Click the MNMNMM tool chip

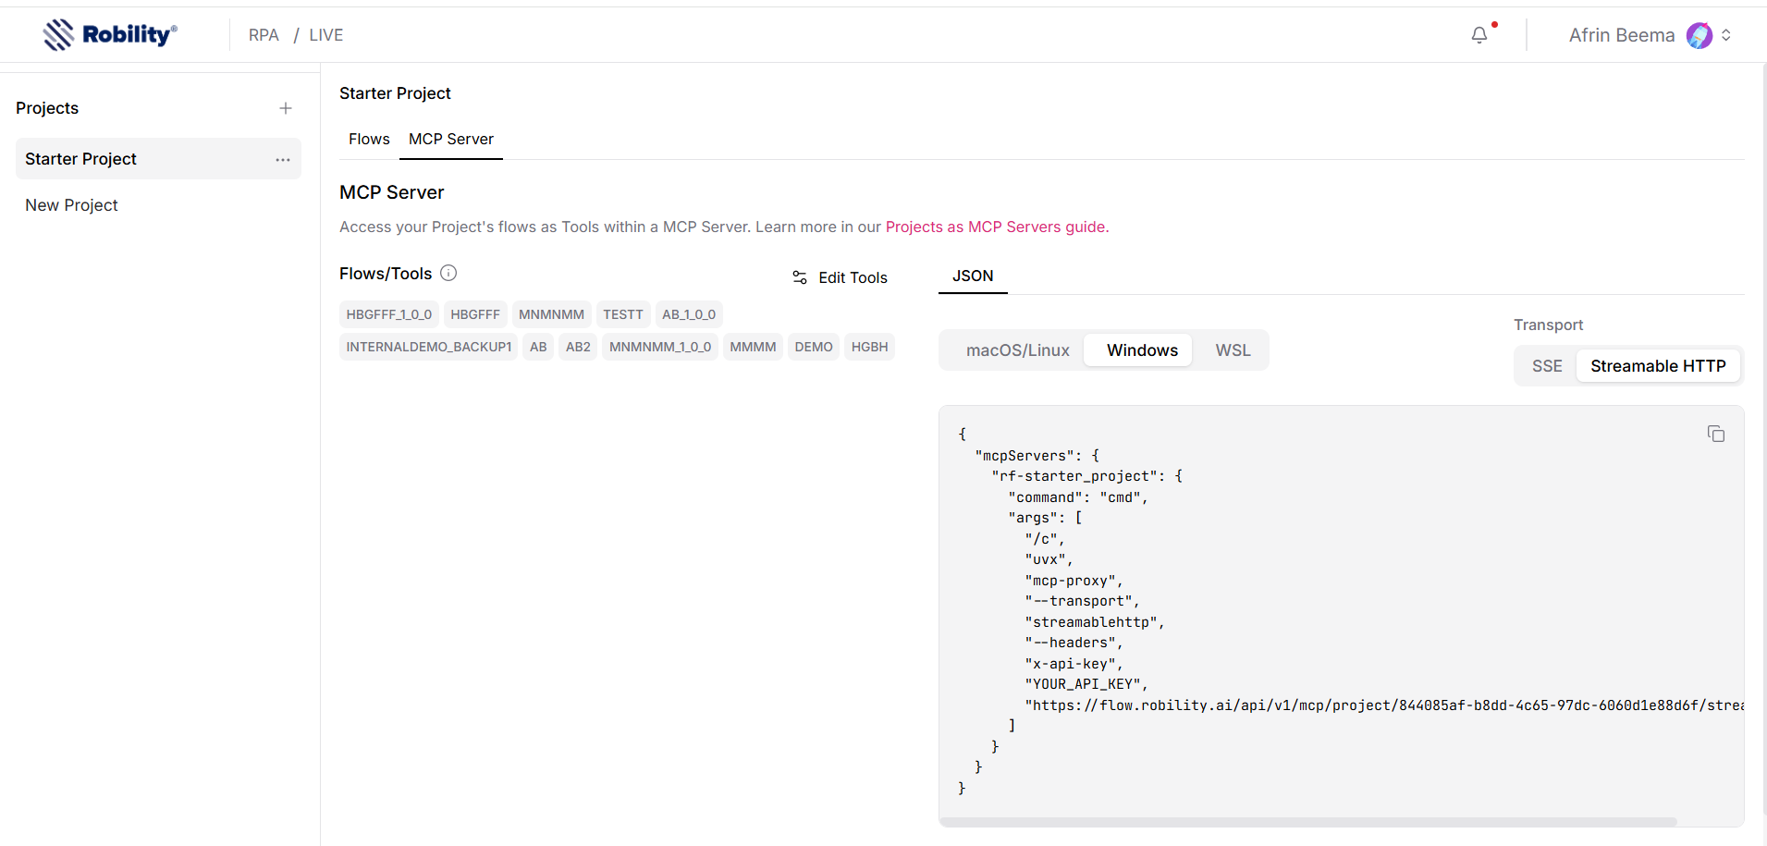pos(551,314)
